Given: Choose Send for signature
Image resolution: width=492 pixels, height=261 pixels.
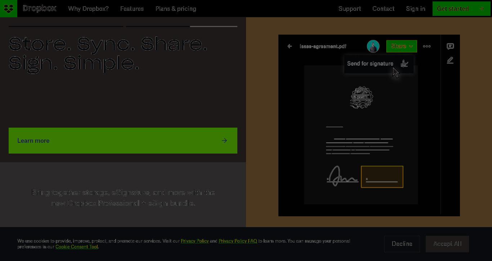Looking at the screenshot, I should click(x=379, y=64).
